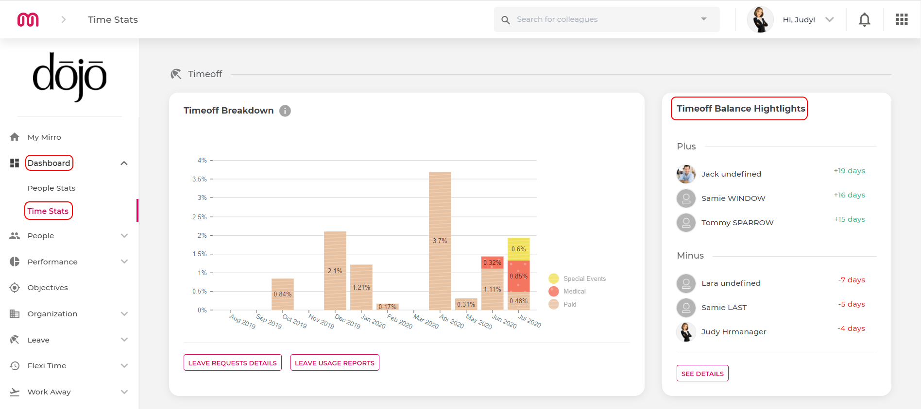Click the Apr 2020 3.7% paid bar
Image resolution: width=921 pixels, height=409 pixels.
pyautogui.click(x=440, y=241)
